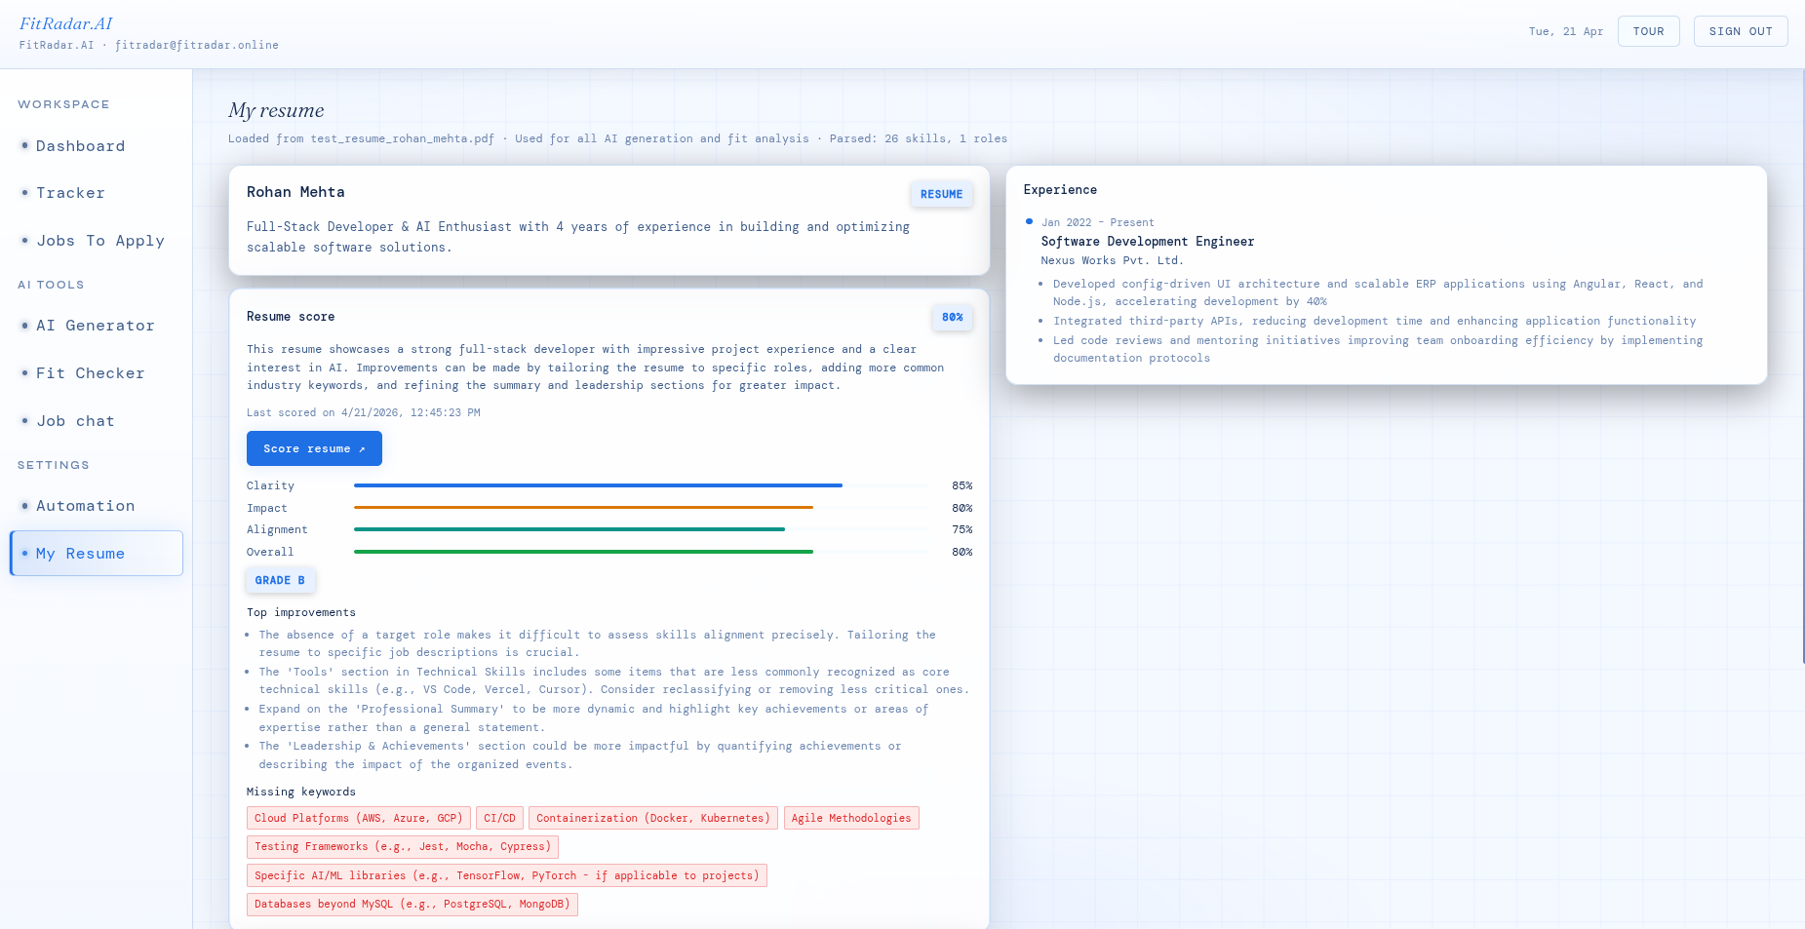Click the Resume score heading
Screen dimensions: 1805x929
(x=291, y=317)
